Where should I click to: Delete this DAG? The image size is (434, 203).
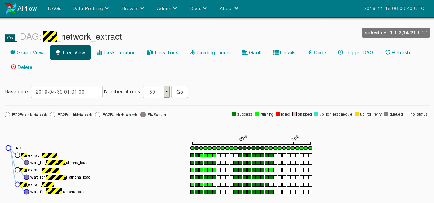pyautogui.click(x=21, y=67)
